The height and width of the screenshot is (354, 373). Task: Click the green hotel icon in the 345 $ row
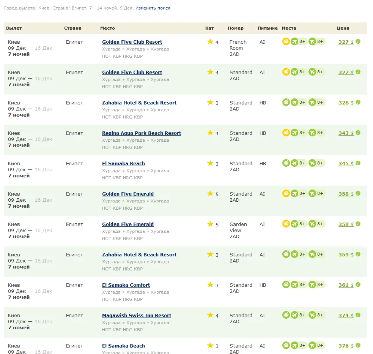286,163
